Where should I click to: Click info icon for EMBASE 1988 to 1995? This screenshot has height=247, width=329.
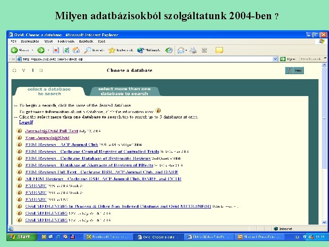click(19, 199)
